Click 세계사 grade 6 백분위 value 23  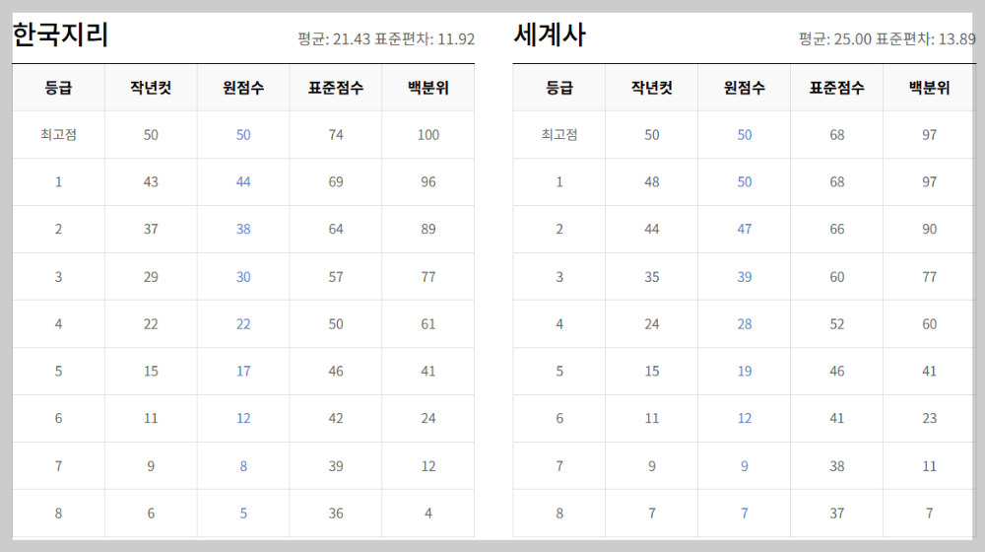point(929,418)
